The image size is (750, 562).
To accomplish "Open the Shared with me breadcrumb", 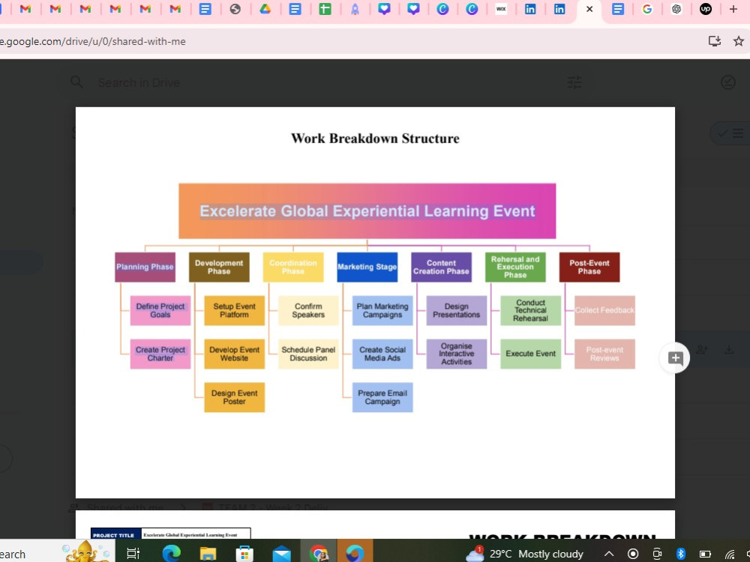I will click(x=125, y=507).
